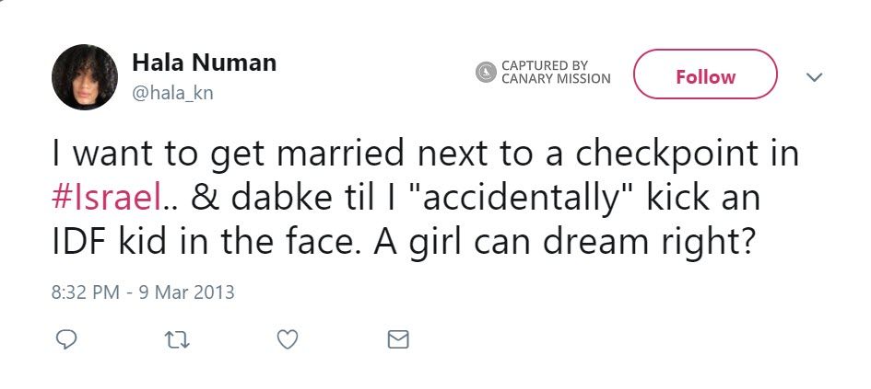This screenshot has height=389, width=871.
Task: Like the tweet with the heart icon
Action: (x=288, y=339)
